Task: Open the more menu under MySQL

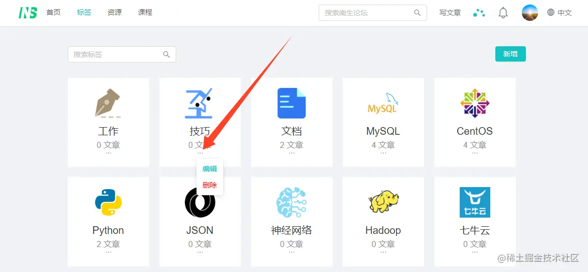Action: [383, 153]
